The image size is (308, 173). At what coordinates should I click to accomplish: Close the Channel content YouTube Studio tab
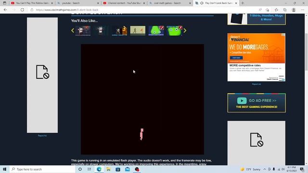coord(144,3)
